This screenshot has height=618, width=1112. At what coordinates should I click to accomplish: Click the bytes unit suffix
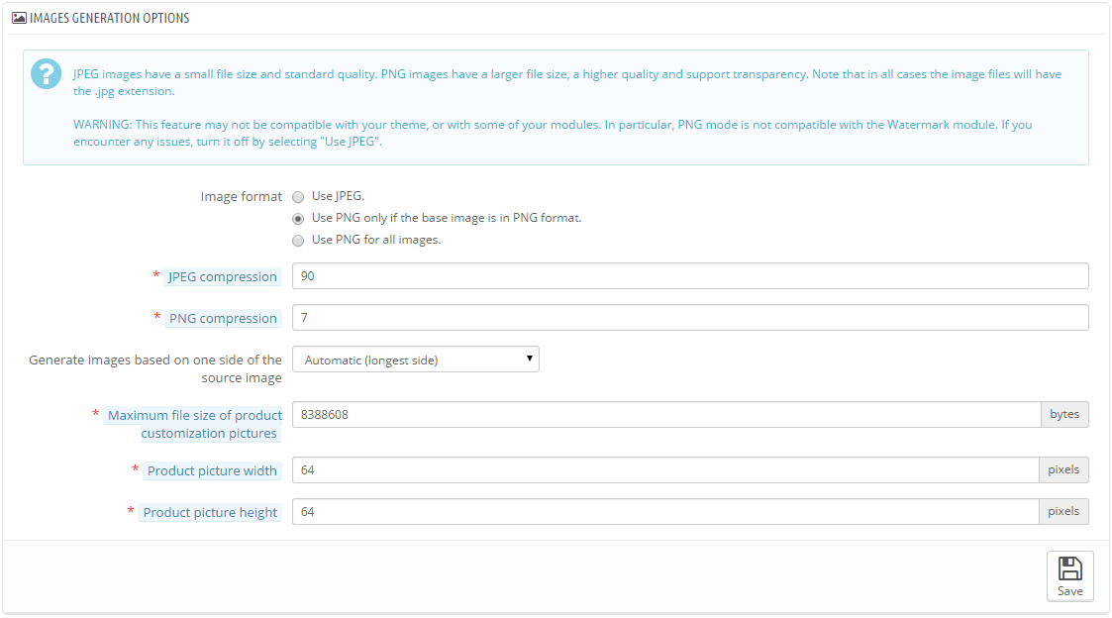1064,414
